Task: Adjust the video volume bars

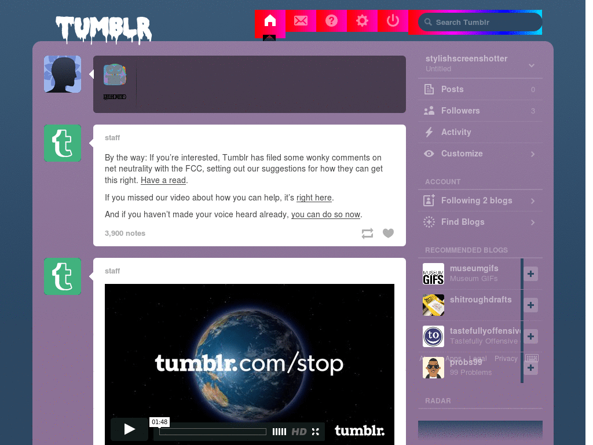Action: tap(279, 432)
